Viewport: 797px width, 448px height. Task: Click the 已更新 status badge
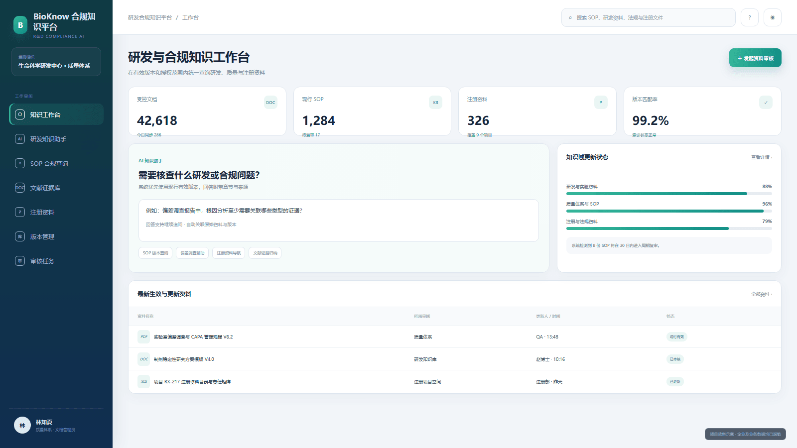coord(675,382)
